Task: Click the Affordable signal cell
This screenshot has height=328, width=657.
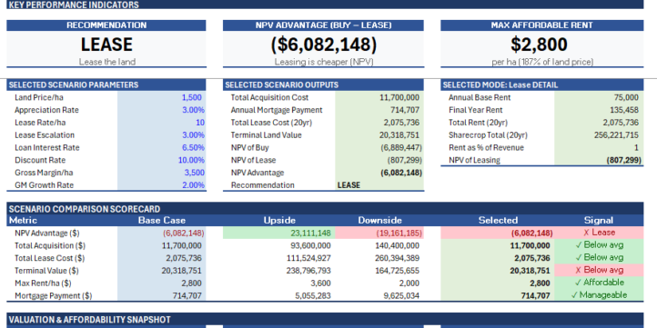Action: (599, 283)
